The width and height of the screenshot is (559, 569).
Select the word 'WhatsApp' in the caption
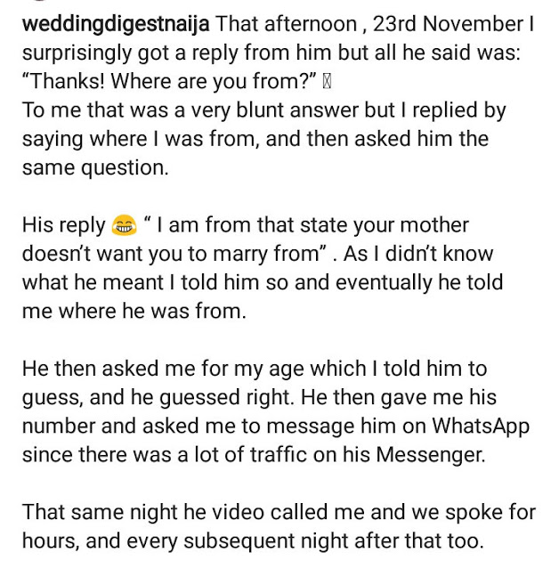pos(481,426)
